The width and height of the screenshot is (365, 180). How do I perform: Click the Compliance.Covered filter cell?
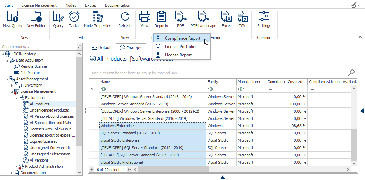pos(287,89)
